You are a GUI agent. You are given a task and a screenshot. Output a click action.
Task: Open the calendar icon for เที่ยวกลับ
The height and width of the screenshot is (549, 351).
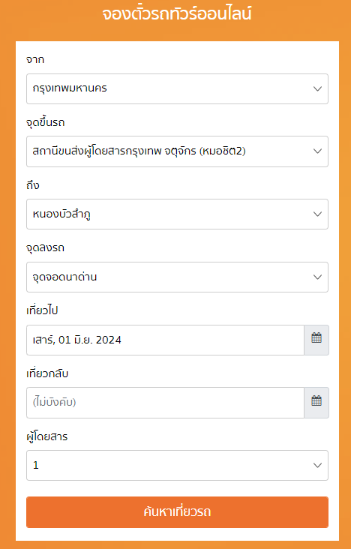click(x=316, y=402)
